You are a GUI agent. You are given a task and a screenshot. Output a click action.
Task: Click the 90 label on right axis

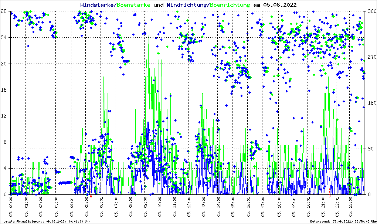coord(370,149)
